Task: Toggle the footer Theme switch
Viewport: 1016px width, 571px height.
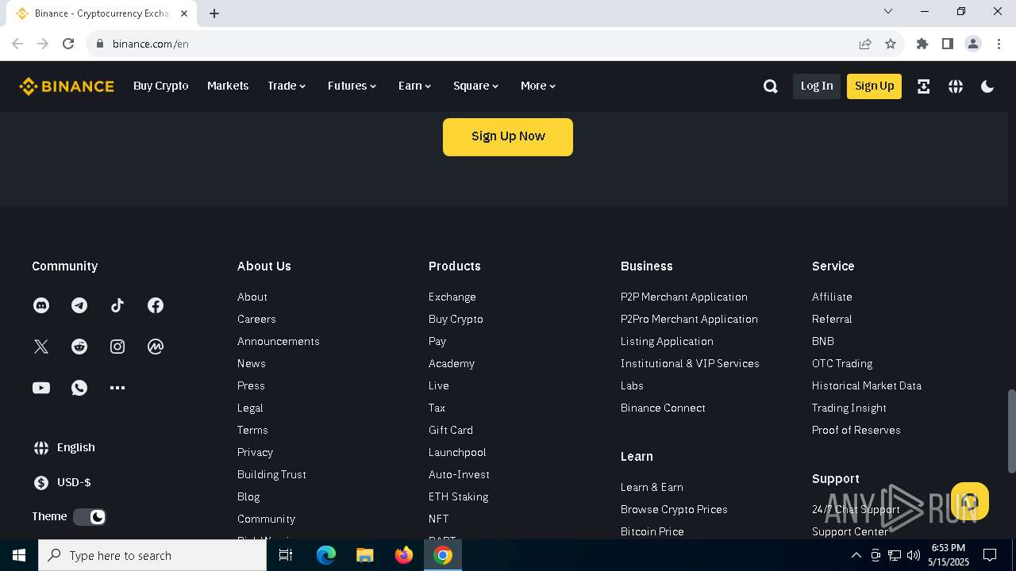Action: [x=90, y=517]
